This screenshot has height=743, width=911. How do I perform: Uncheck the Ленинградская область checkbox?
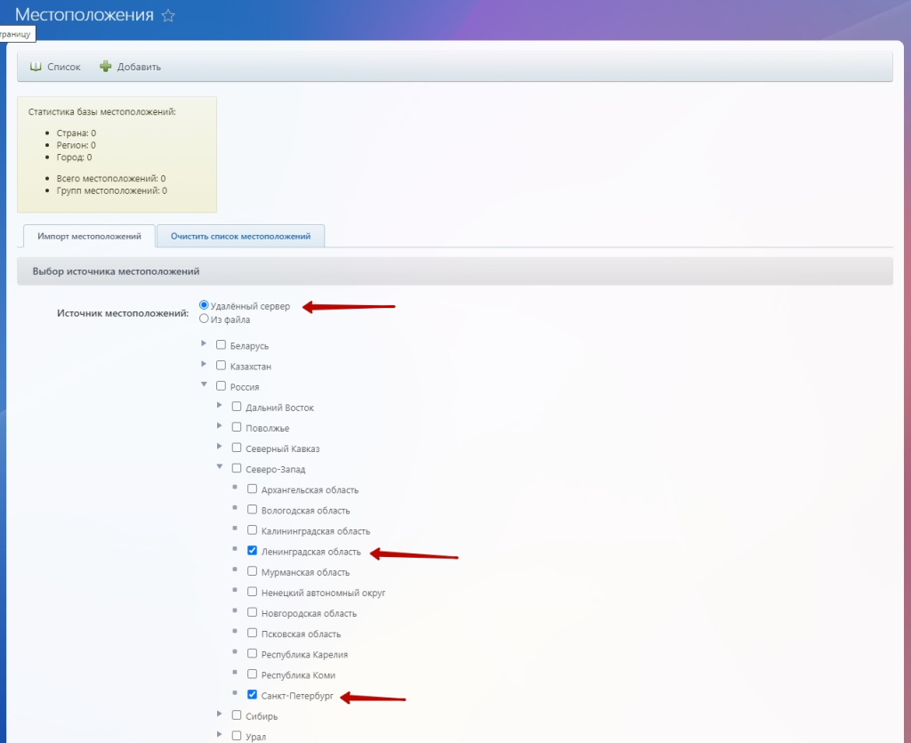click(253, 551)
